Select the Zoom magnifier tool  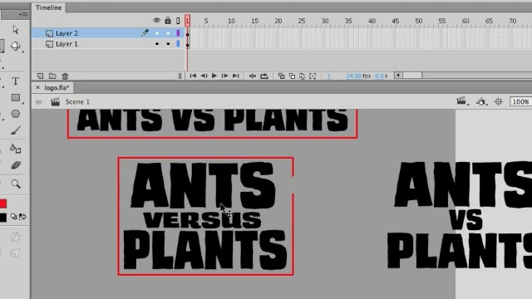click(x=16, y=184)
